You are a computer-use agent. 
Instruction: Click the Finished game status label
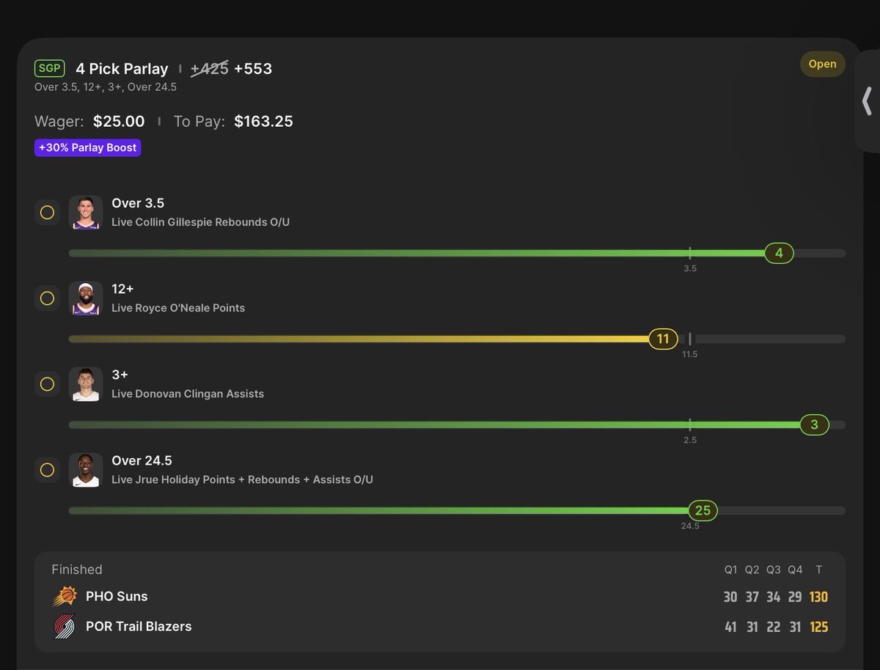click(77, 570)
